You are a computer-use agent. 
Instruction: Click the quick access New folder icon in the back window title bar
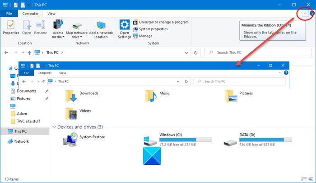pyautogui.click(x=23, y=5)
